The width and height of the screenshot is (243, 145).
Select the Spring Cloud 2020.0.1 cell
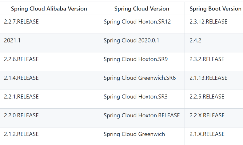click(x=131, y=40)
